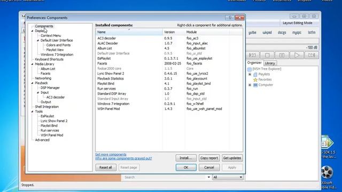This screenshot has height=192, width=342.
Task: Open the Xilisoft video desktop icon
Action: coord(327,172)
